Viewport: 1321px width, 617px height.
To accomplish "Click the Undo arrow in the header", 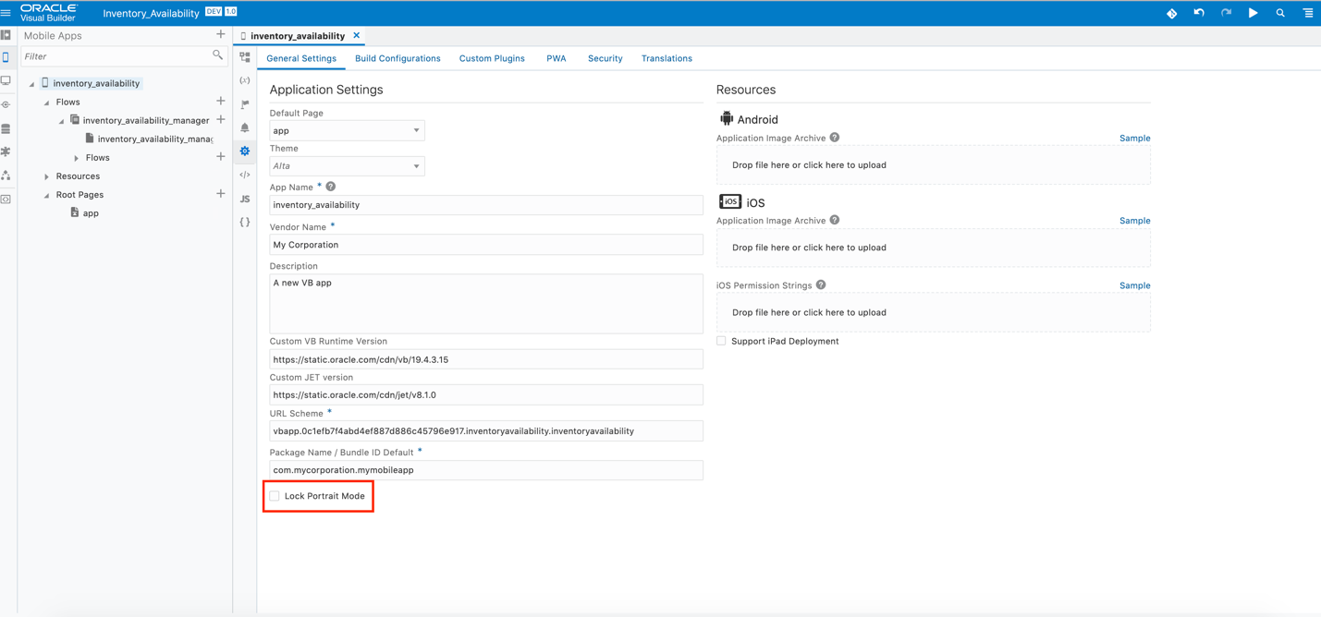I will tap(1199, 13).
